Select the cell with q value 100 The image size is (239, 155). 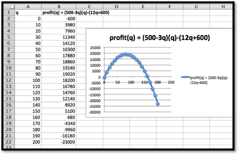tap(28, 80)
